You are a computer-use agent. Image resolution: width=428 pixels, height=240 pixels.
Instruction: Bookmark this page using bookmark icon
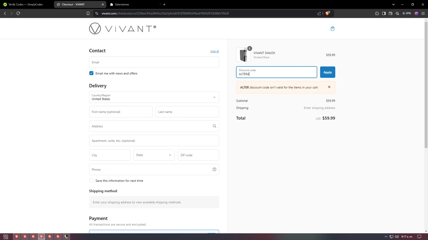pos(88,13)
